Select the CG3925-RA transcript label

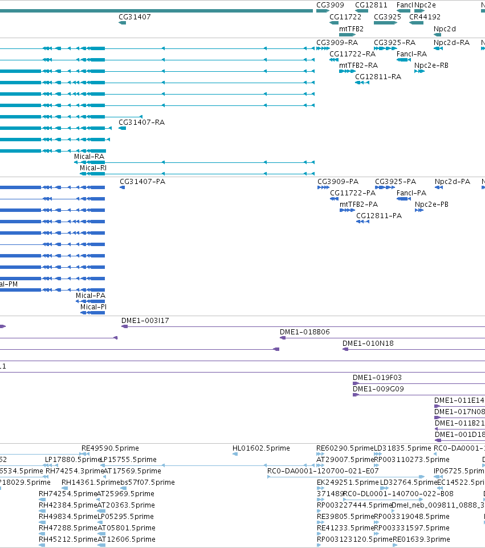[395, 42]
